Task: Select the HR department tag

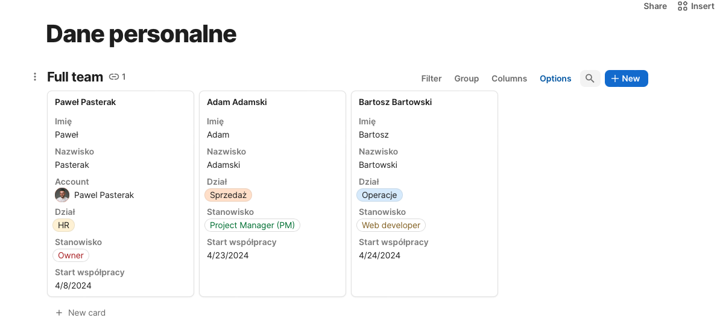Action: click(x=64, y=225)
